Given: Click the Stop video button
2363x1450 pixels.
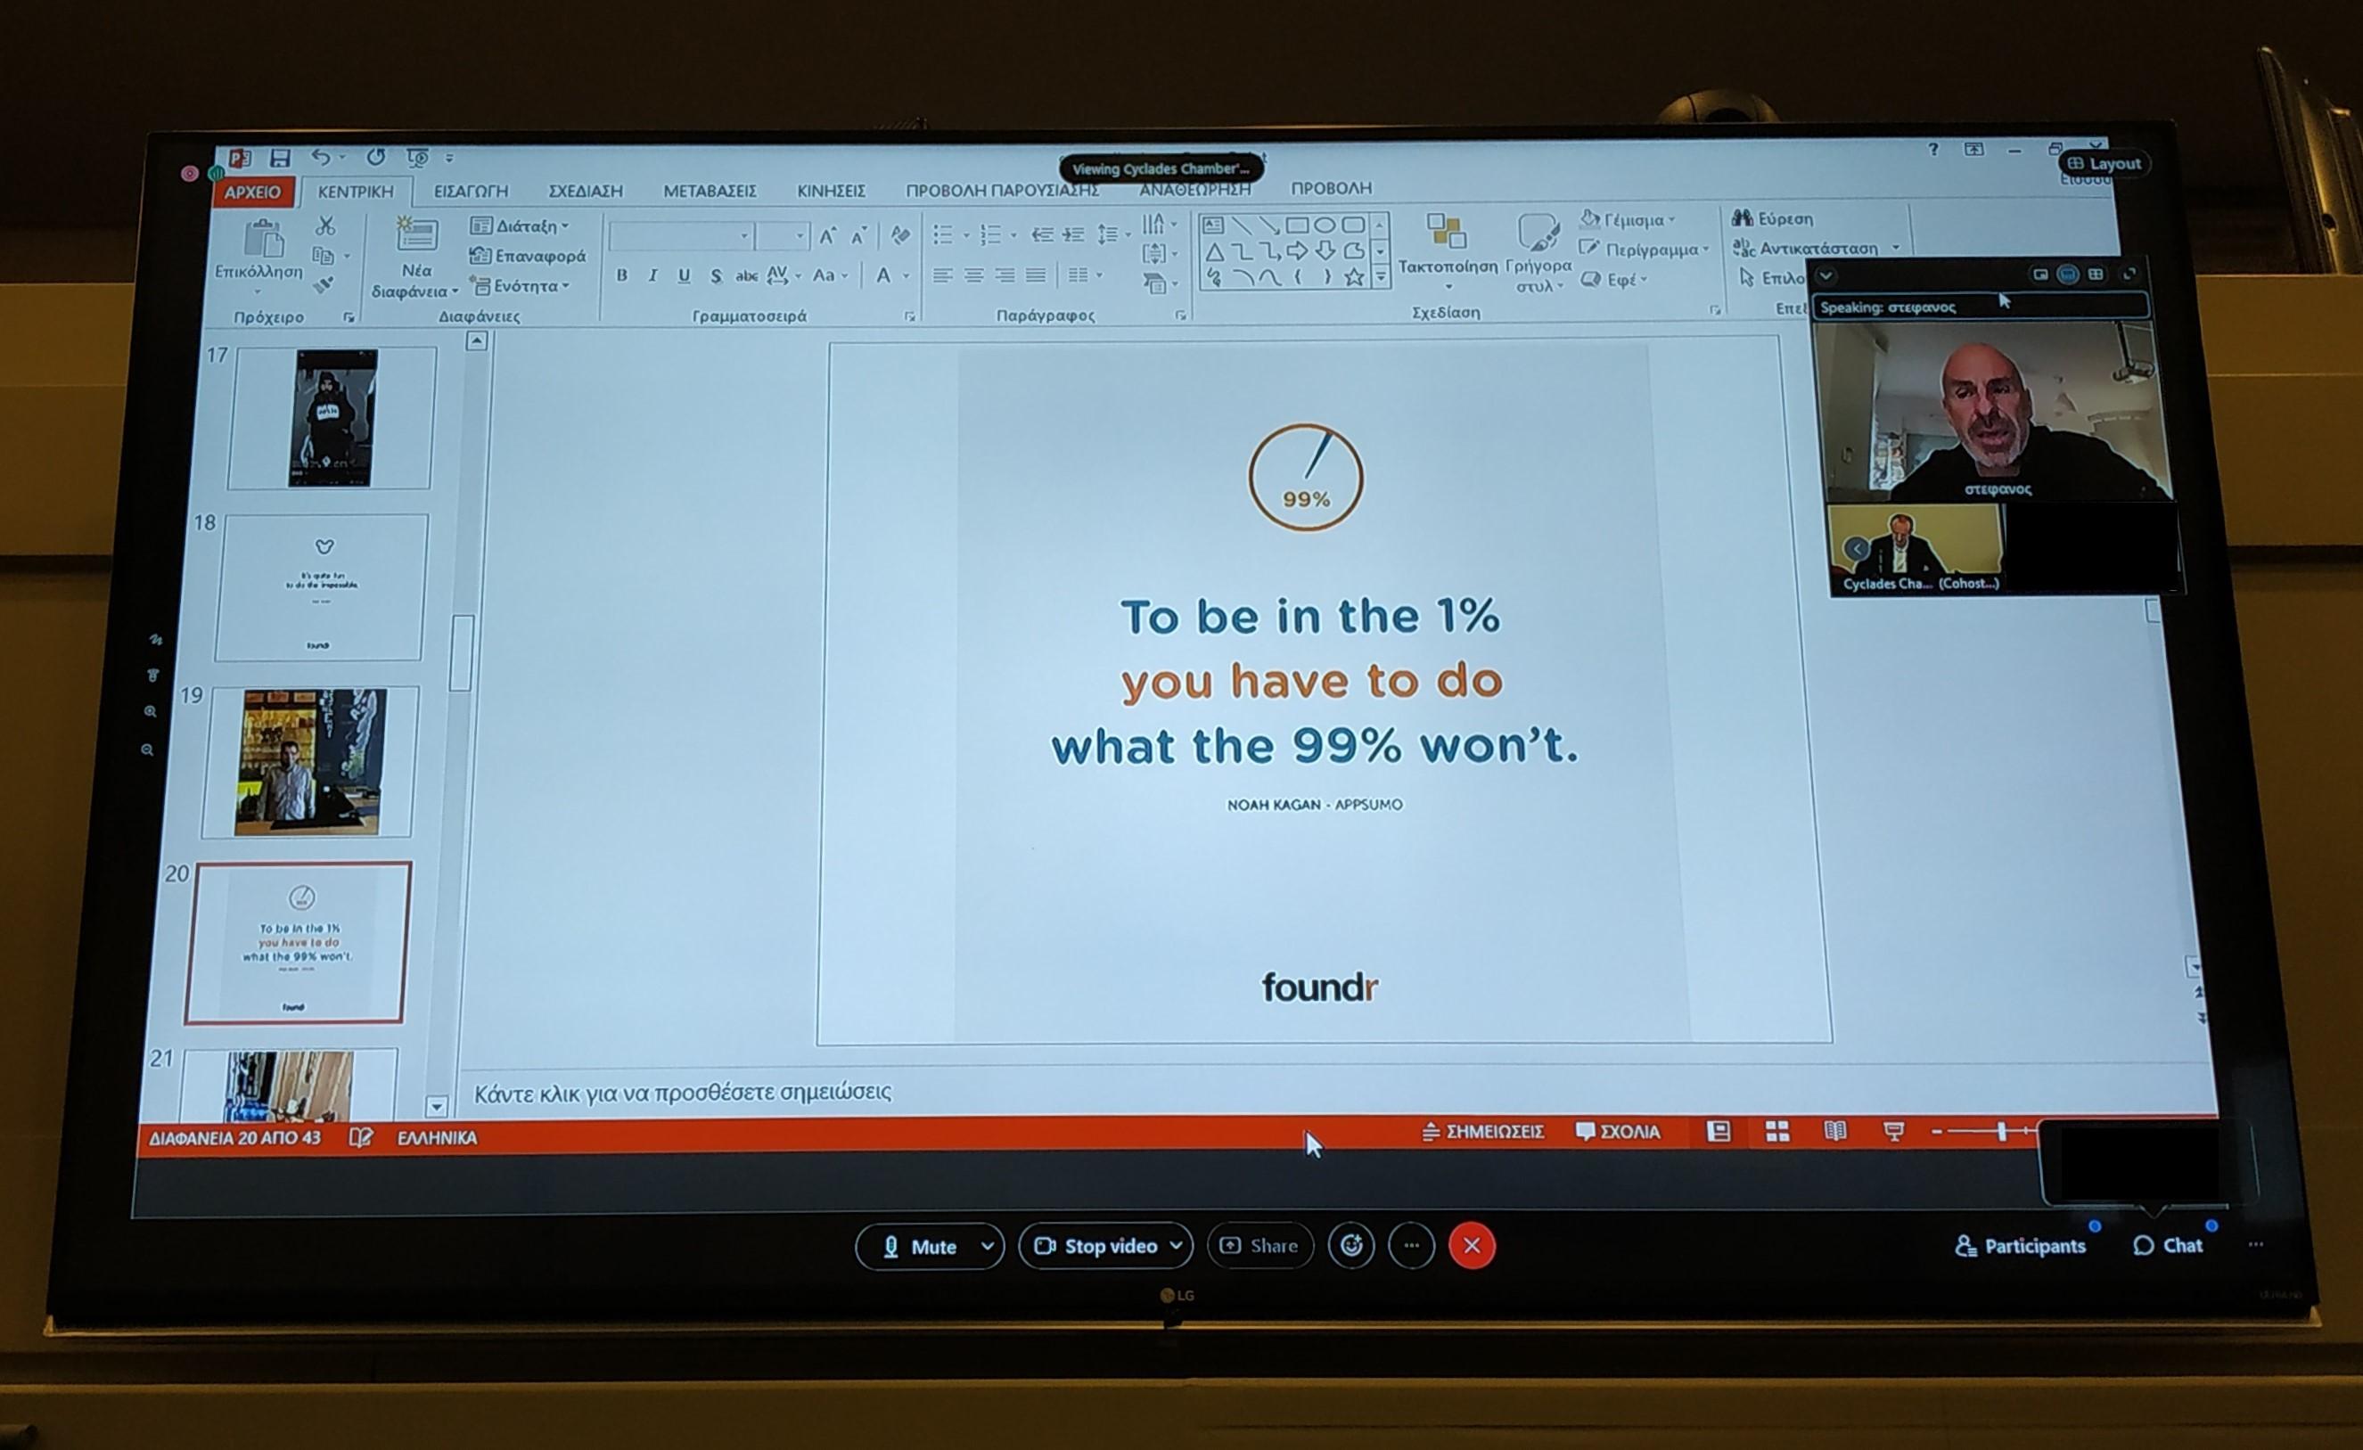Looking at the screenshot, I should (1096, 1246).
